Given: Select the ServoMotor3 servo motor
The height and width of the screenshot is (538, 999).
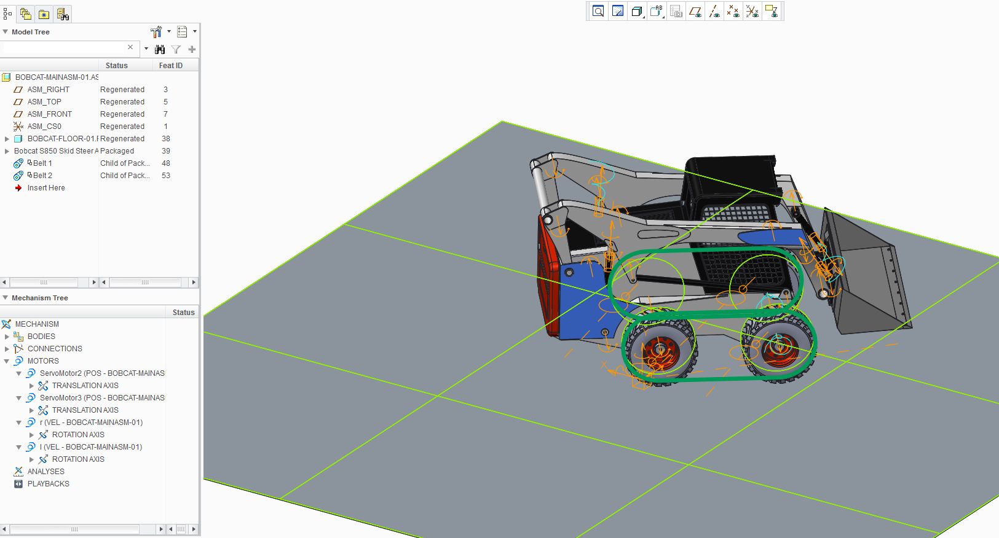Looking at the screenshot, I should coord(102,398).
